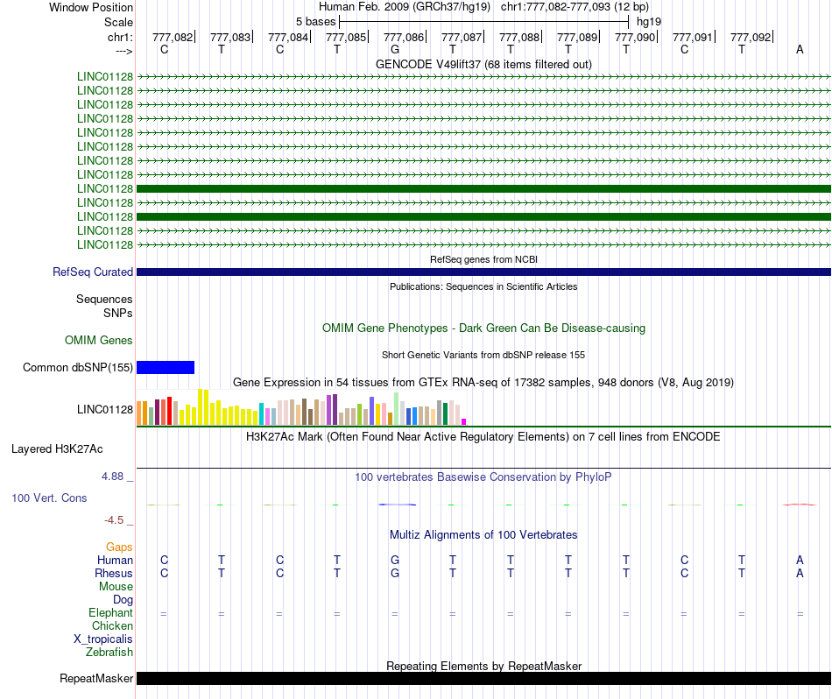Click the 'Elephant' species label
This screenshot has height=699, width=832.
pyautogui.click(x=110, y=612)
